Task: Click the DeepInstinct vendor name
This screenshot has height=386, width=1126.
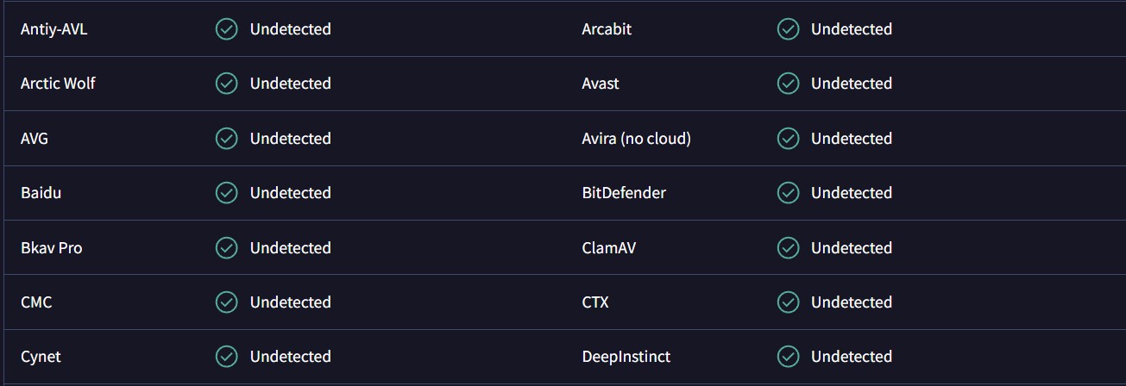Action: 626,357
